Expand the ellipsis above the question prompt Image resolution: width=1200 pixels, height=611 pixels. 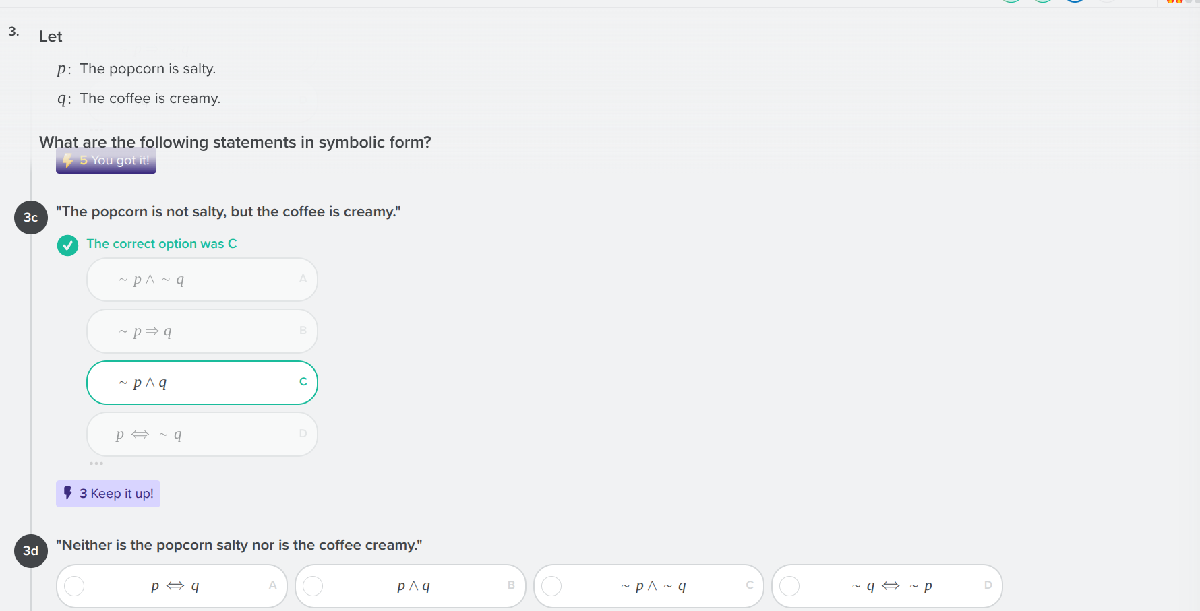point(98,130)
